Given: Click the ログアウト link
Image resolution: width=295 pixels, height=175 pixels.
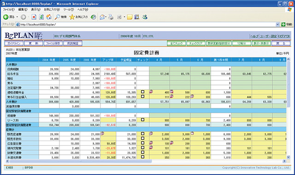Looking at the screenshot, I should tap(284, 36).
